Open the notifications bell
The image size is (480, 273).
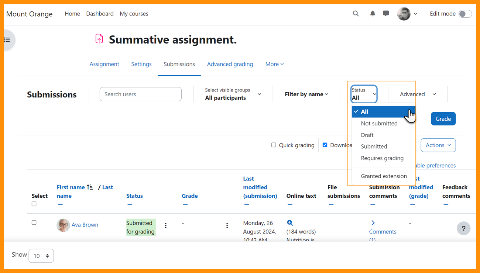[x=373, y=14]
